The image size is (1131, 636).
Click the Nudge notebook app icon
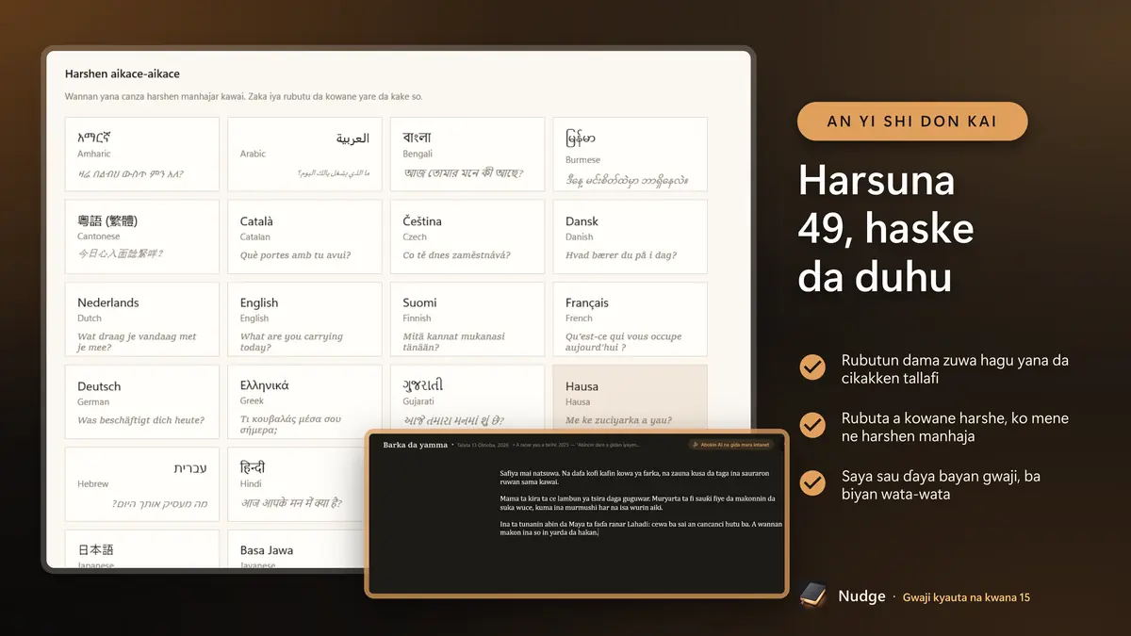click(x=812, y=595)
